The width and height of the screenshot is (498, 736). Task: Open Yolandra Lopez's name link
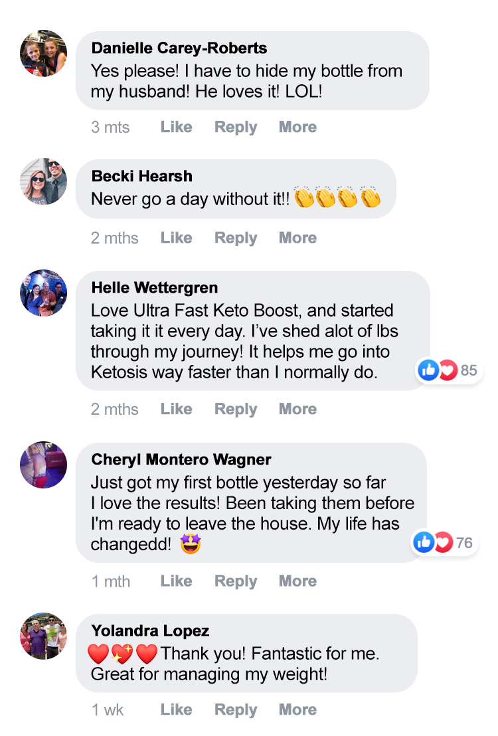coord(150,630)
